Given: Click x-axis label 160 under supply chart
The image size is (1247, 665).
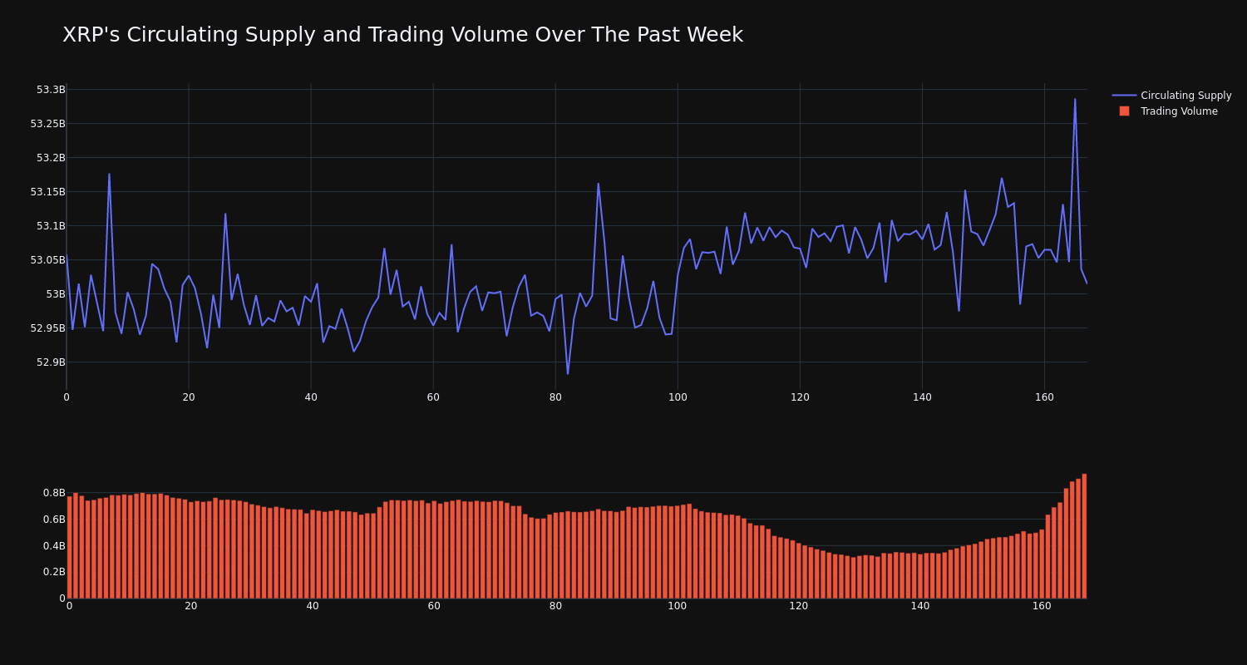Looking at the screenshot, I should 1044,397.
